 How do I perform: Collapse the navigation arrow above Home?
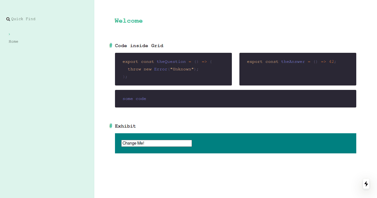9,34
